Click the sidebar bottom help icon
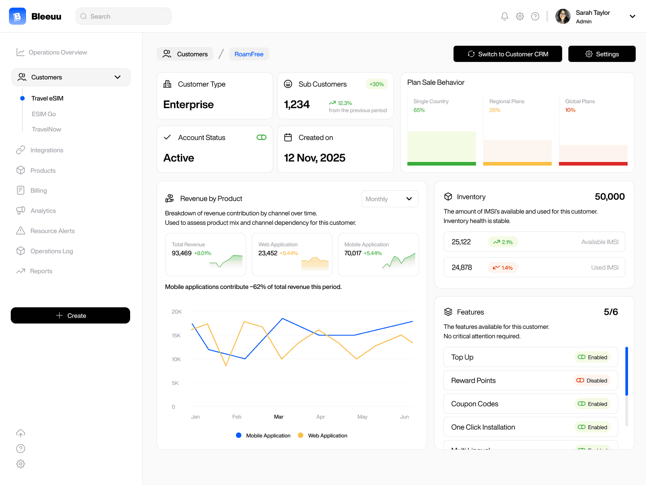The height and width of the screenshot is (485, 646). click(21, 449)
